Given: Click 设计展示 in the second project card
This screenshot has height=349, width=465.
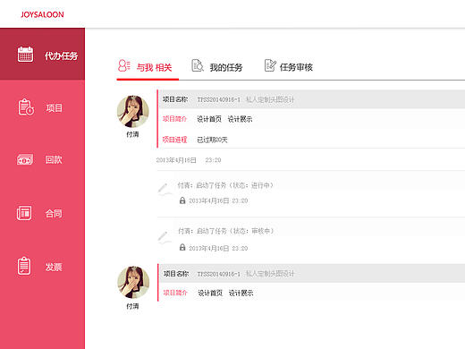Looking at the screenshot, I should pos(241,293).
